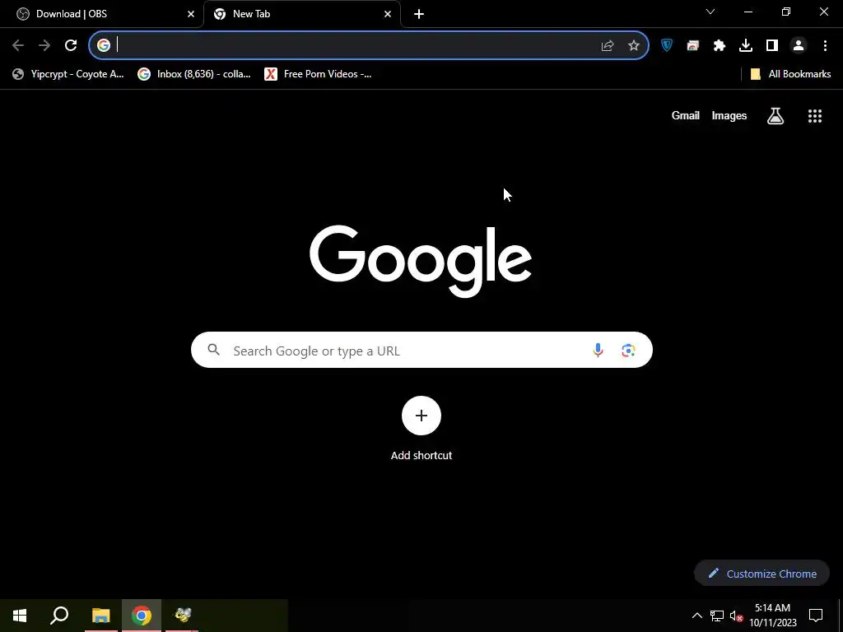Open the bee app on the taskbar

click(x=182, y=616)
